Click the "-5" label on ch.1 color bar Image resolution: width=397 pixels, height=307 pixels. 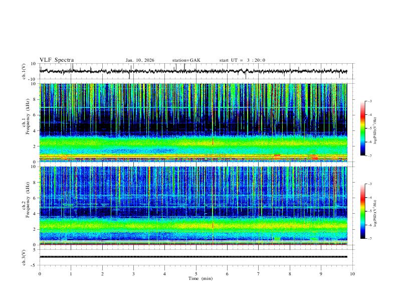[369, 128]
